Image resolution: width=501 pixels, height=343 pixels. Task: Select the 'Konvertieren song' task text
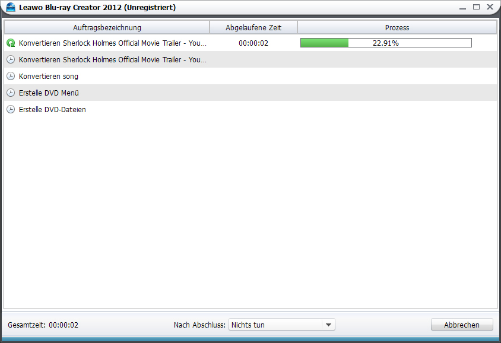tap(49, 77)
